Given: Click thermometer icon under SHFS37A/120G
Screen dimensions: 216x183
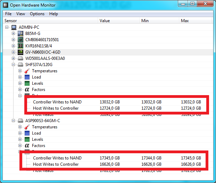Looking at the screenshot, I should (x=27, y=71).
